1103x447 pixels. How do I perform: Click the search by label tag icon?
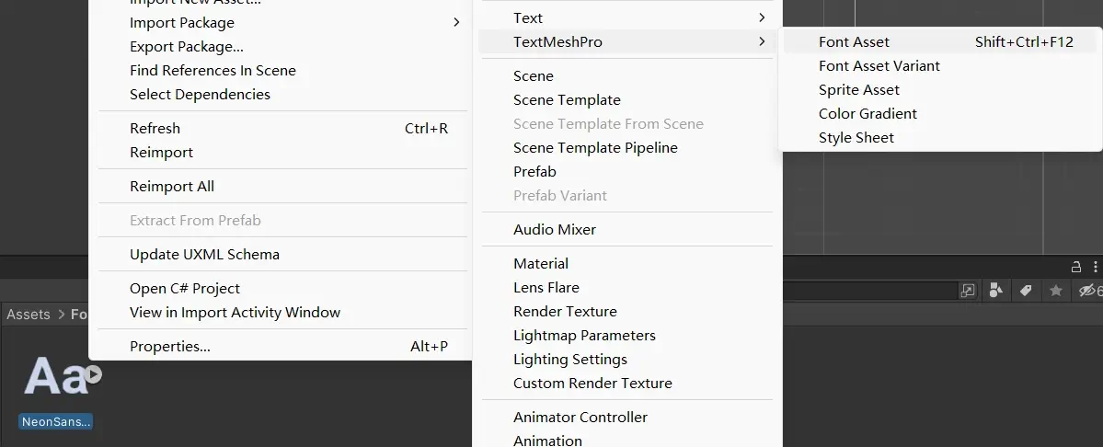(1026, 291)
